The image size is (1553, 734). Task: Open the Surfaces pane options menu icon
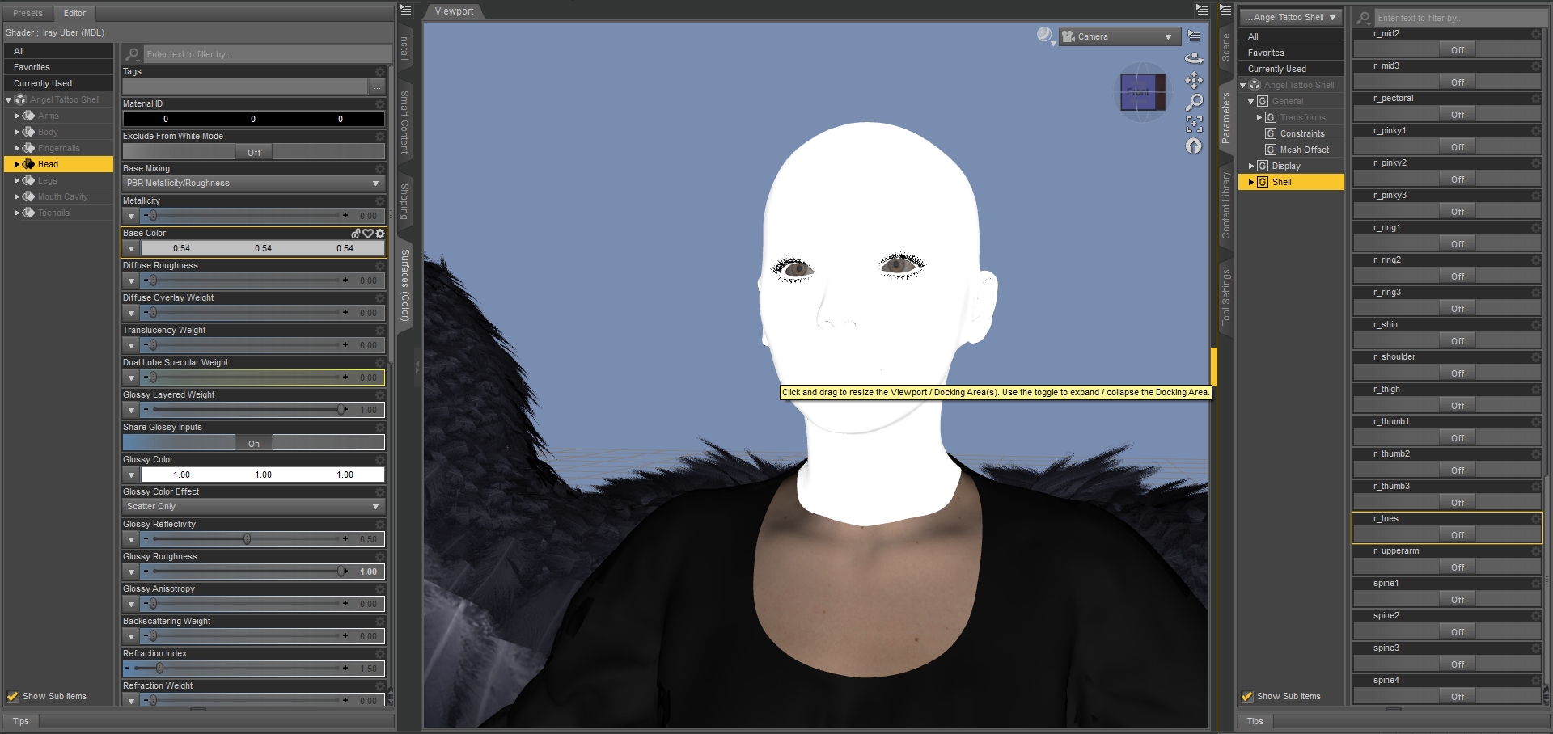[x=406, y=10]
